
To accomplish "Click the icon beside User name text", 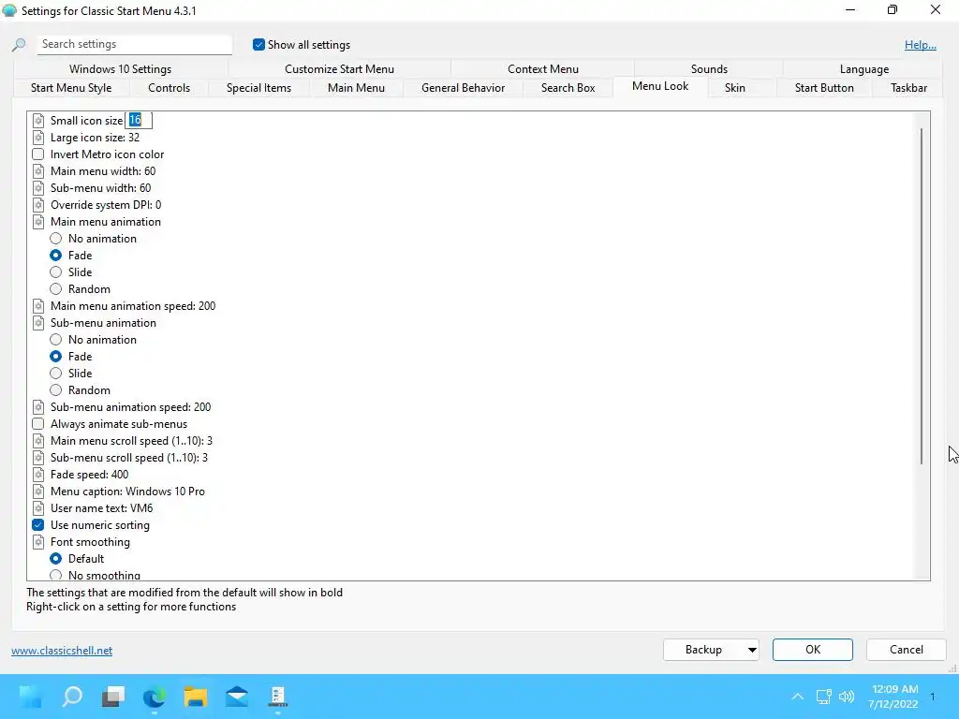I will click(x=38, y=508).
